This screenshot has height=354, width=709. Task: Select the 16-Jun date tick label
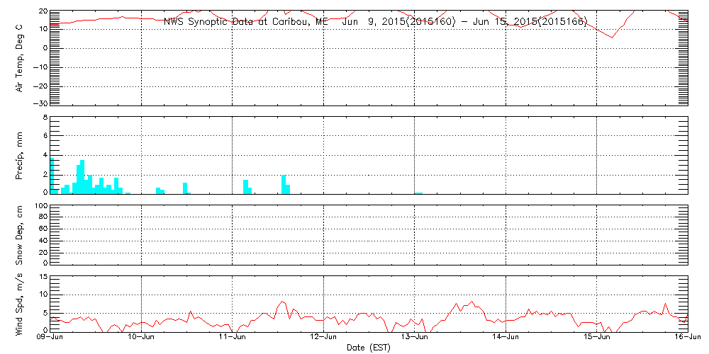point(686,338)
